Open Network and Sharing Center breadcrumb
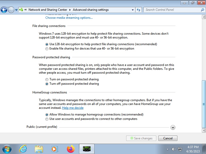Image resolution: width=206 pixels, height=154 pixels. tap(48, 10)
